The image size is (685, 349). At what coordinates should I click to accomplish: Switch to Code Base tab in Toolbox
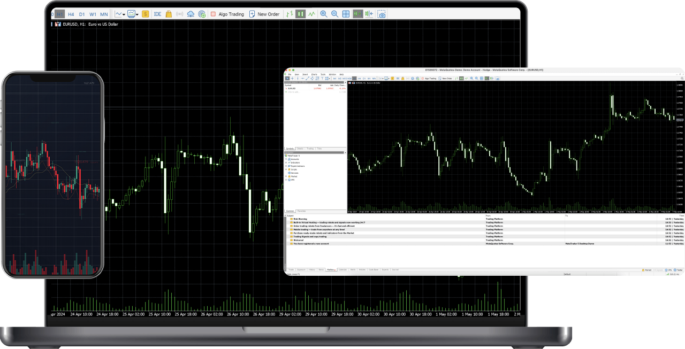pyautogui.click(x=374, y=270)
